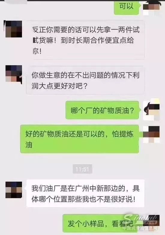Image resolution: width=165 pixels, height=235 pixels.
Task: Select the '反正你需要的话可以先拿一两件' message bubble
Action: click(85, 40)
